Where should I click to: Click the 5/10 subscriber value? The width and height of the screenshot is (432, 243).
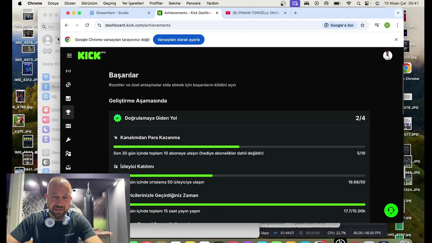click(x=361, y=153)
